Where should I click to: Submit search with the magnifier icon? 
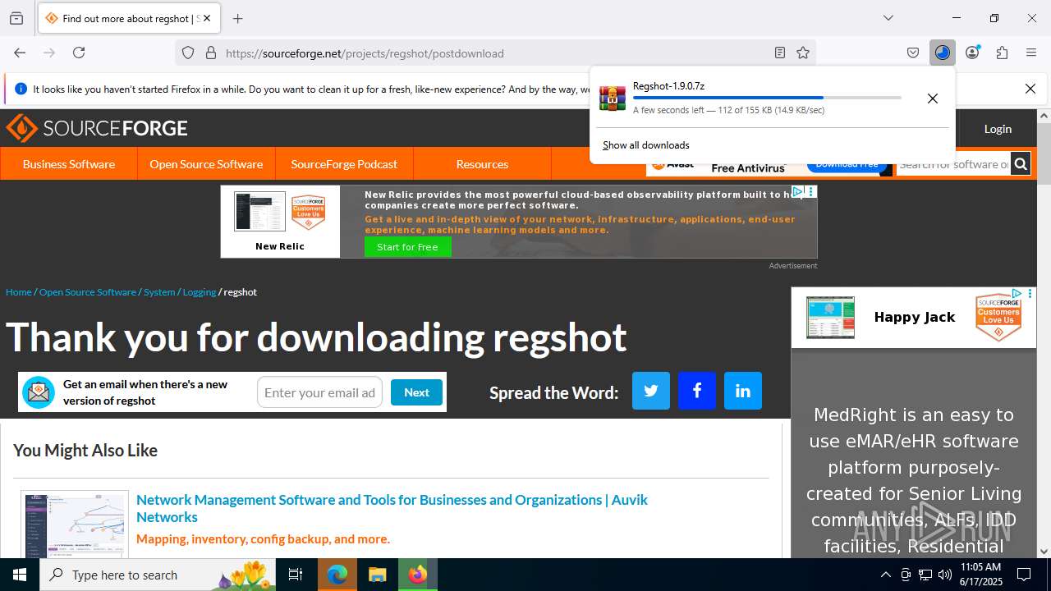point(1021,164)
